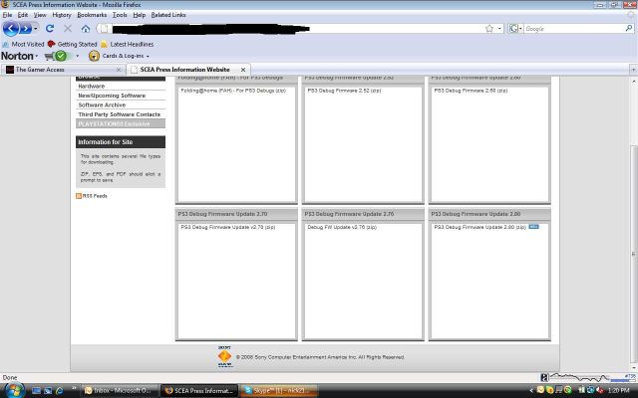This screenshot has height=398, width=638.
Task: Open the Norton Cards & Log-ins dropdown
Action: tap(126, 56)
